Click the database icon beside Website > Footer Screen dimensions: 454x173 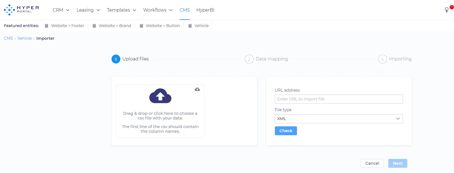[47, 26]
